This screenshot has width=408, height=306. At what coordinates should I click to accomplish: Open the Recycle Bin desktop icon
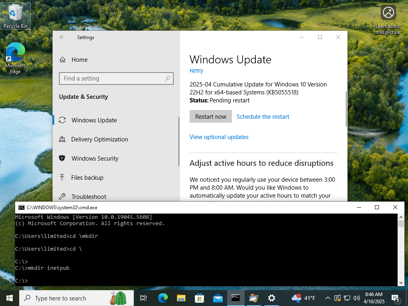(16, 16)
